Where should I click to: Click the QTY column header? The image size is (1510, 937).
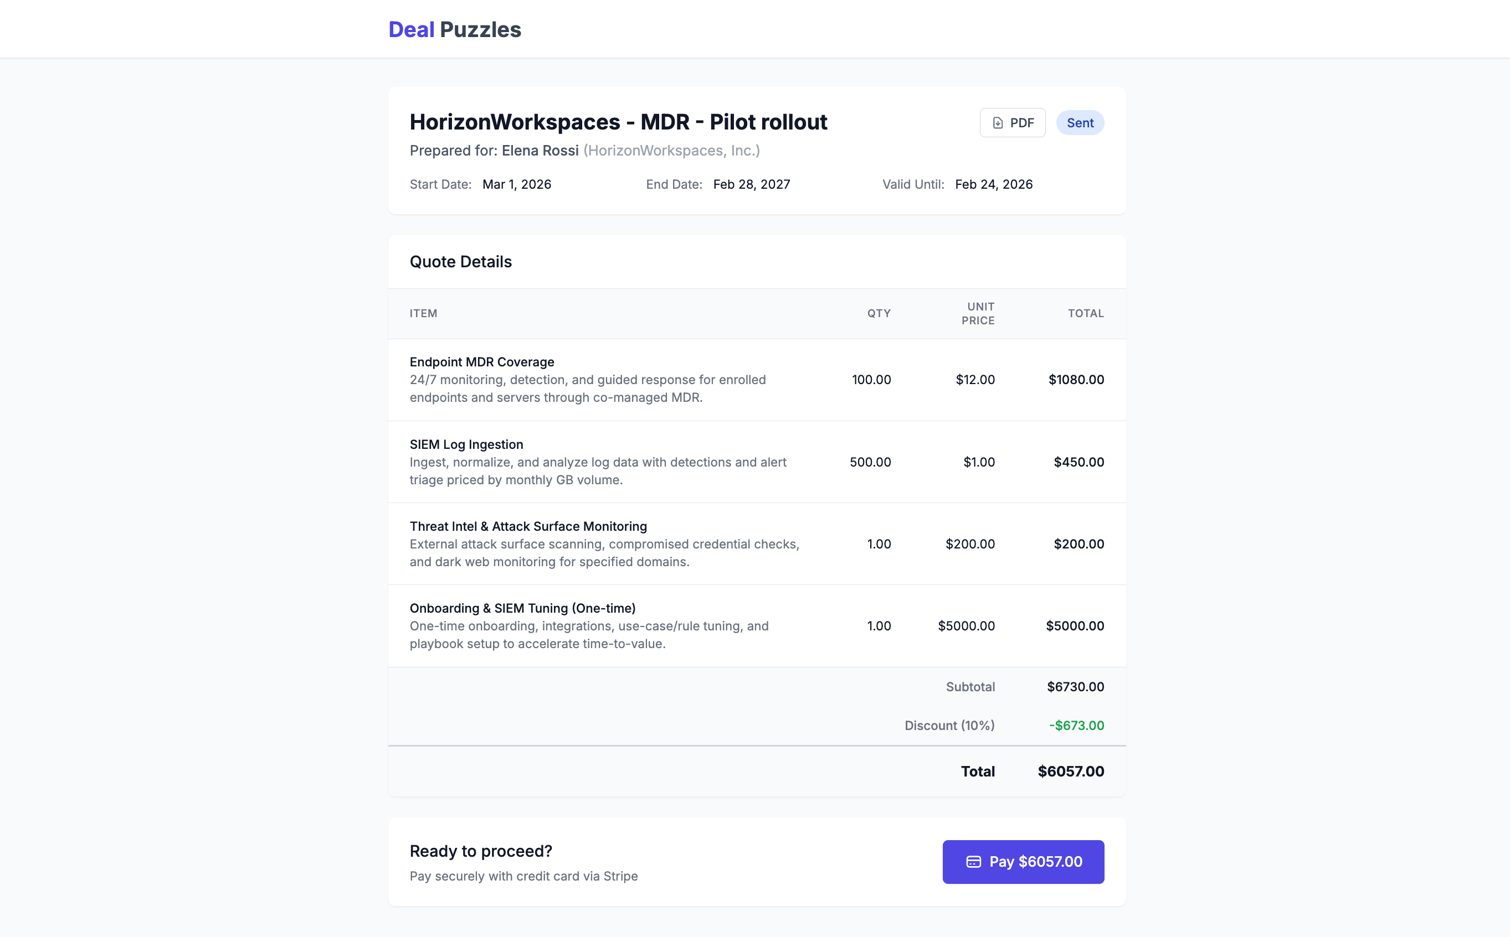878,314
